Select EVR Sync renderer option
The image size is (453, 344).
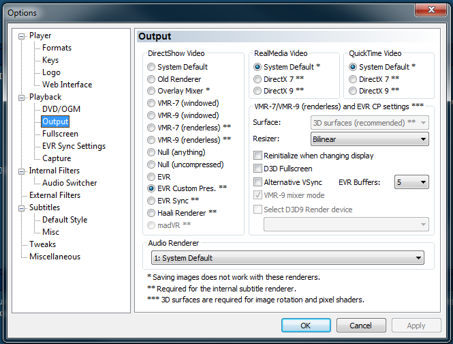coord(151,200)
